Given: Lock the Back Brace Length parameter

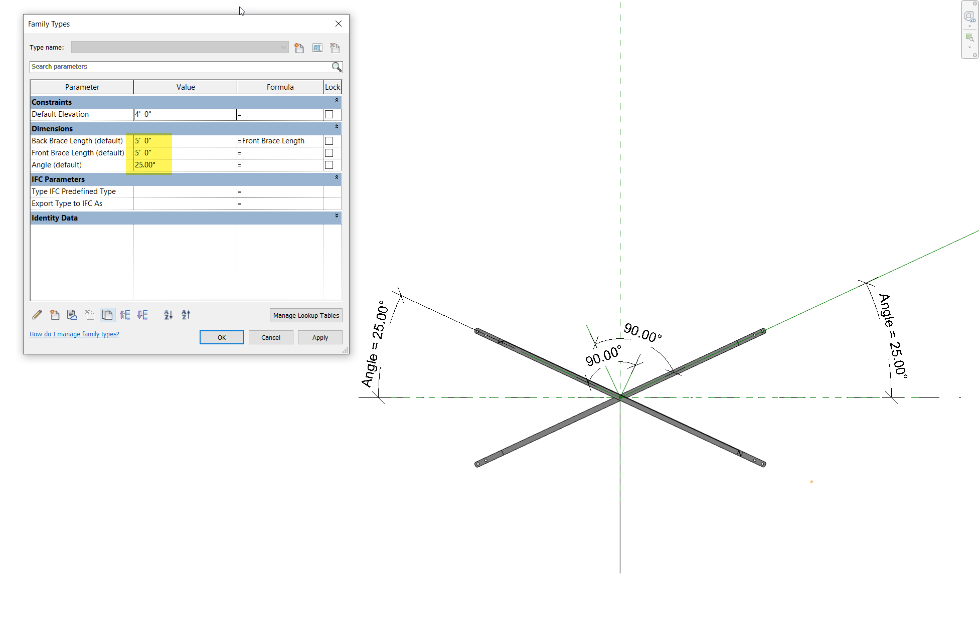Looking at the screenshot, I should tap(329, 141).
